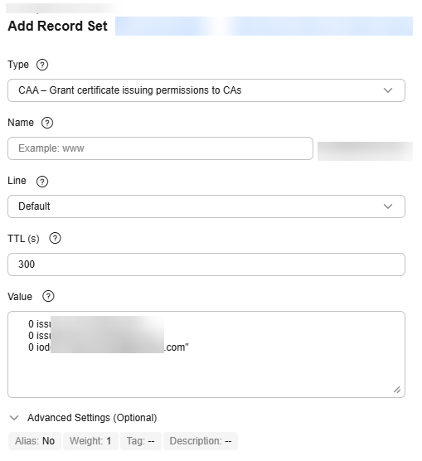Click the Alias: No tag
Screen dimensions: 422x461
point(35,441)
